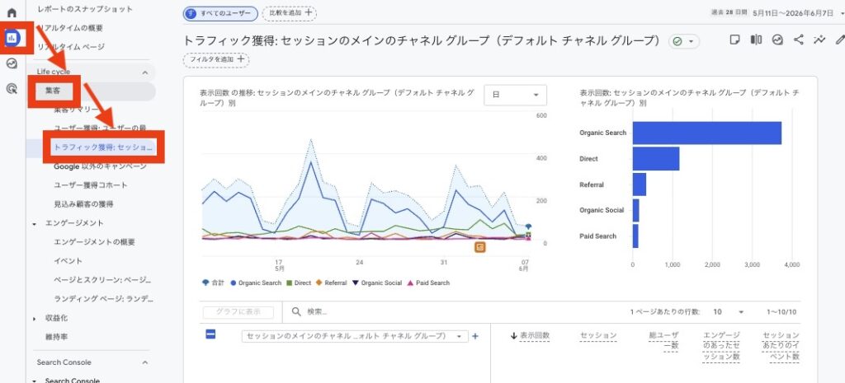
Task: Open レポートのスナップショット in the sidebar
Action: 85,9
